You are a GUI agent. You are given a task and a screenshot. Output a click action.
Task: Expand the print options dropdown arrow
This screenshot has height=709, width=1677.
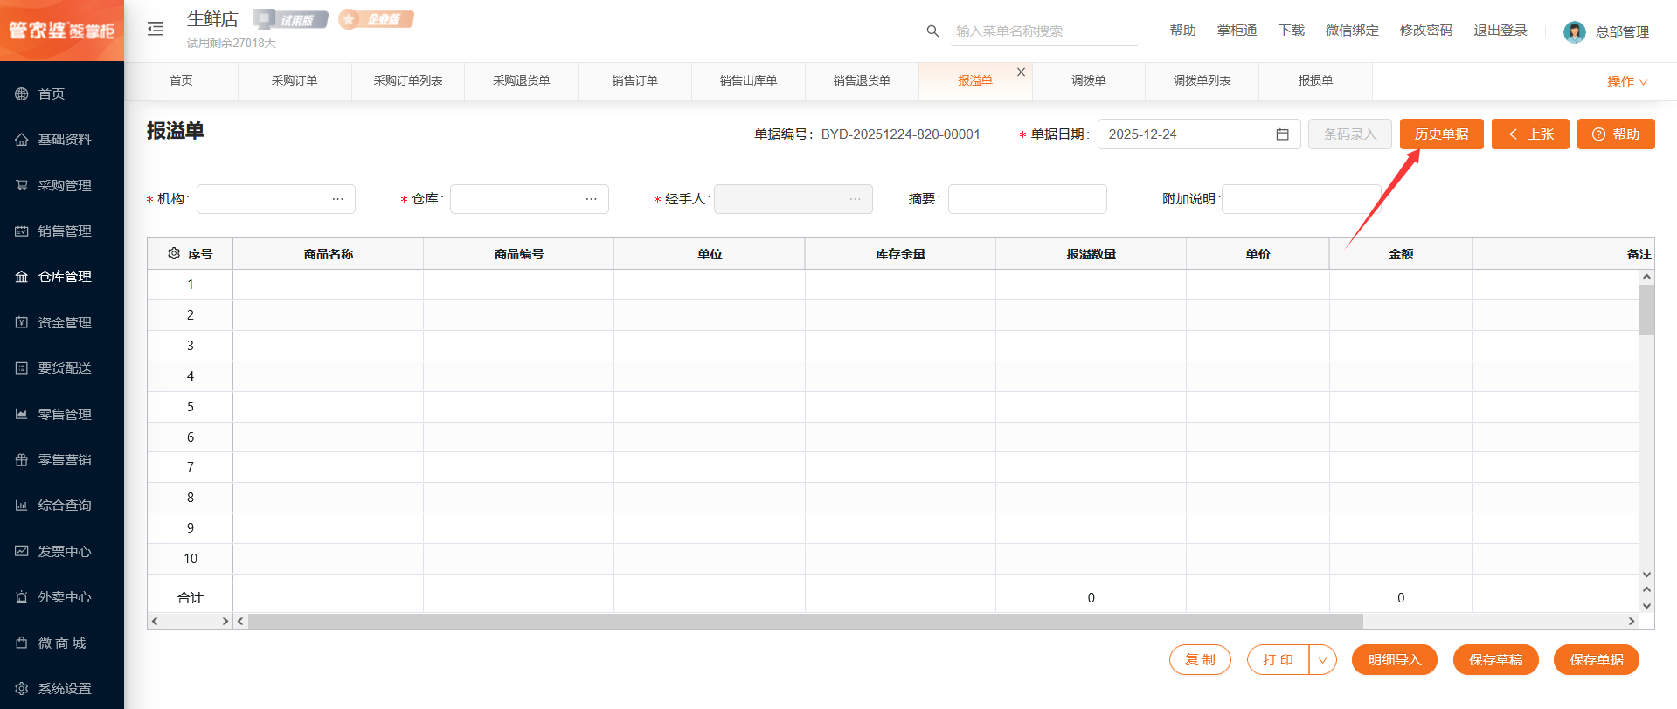tap(1322, 660)
